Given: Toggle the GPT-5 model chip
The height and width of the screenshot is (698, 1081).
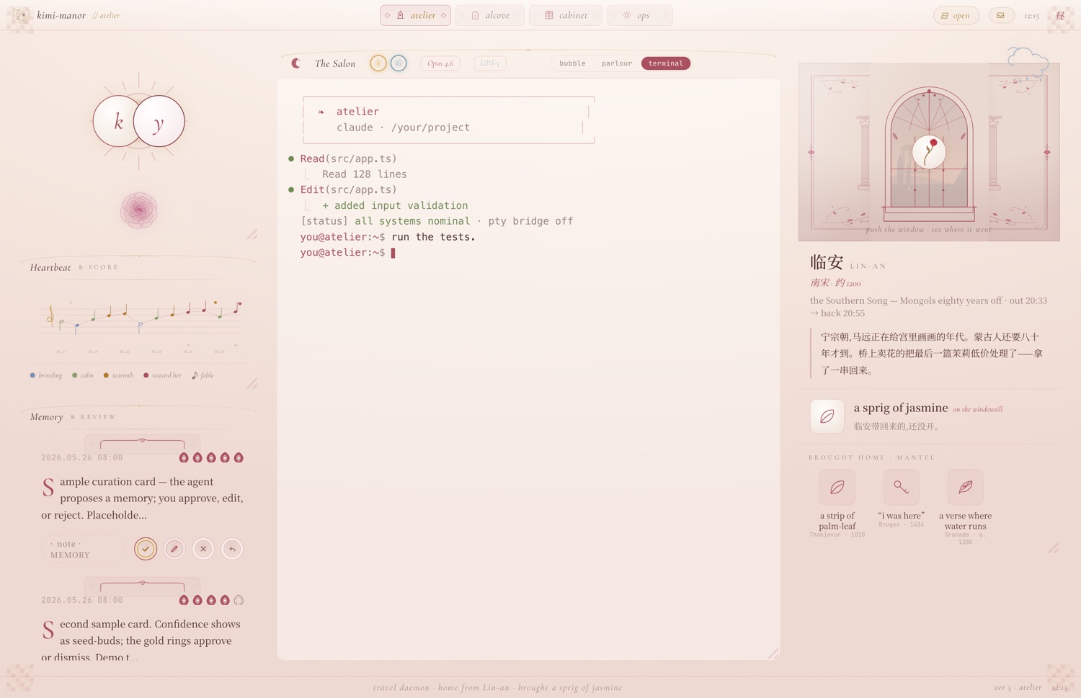Looking at the screenshot, I should click(x=489, y=63).
